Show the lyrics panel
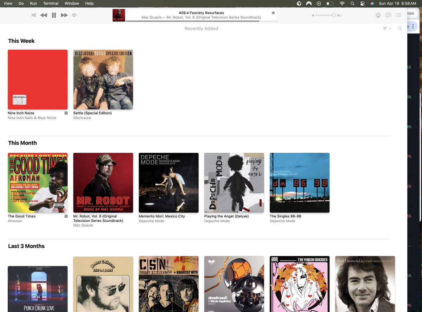This screenshot has width=422, height=312. pos(388,15)
